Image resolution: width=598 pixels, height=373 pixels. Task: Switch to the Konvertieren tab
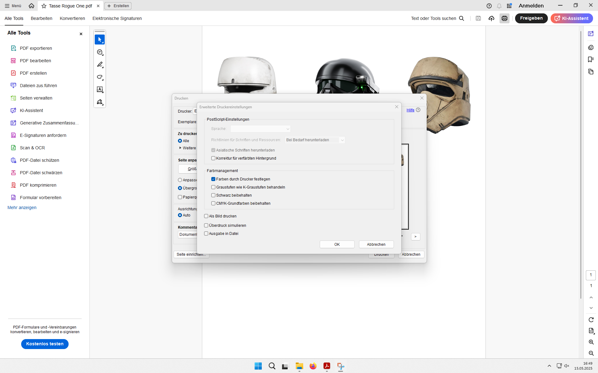[x=72, y=18]
